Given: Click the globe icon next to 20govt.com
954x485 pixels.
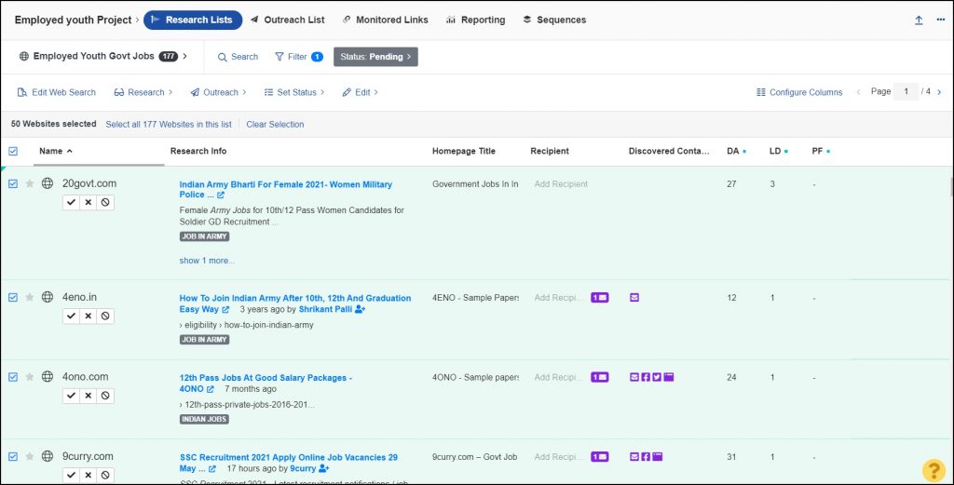Looking at the screenshot, I should (48, 183).
